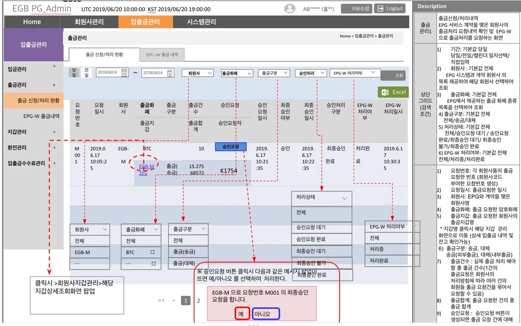Viewport: 521px width, 326px height.
Task: Open 출금구분 dropdown in lower option list
Action: 188,229
